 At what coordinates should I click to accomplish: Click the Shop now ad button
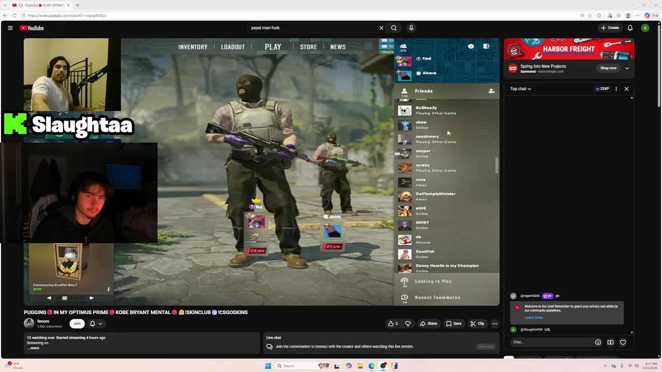coord(608,68)
